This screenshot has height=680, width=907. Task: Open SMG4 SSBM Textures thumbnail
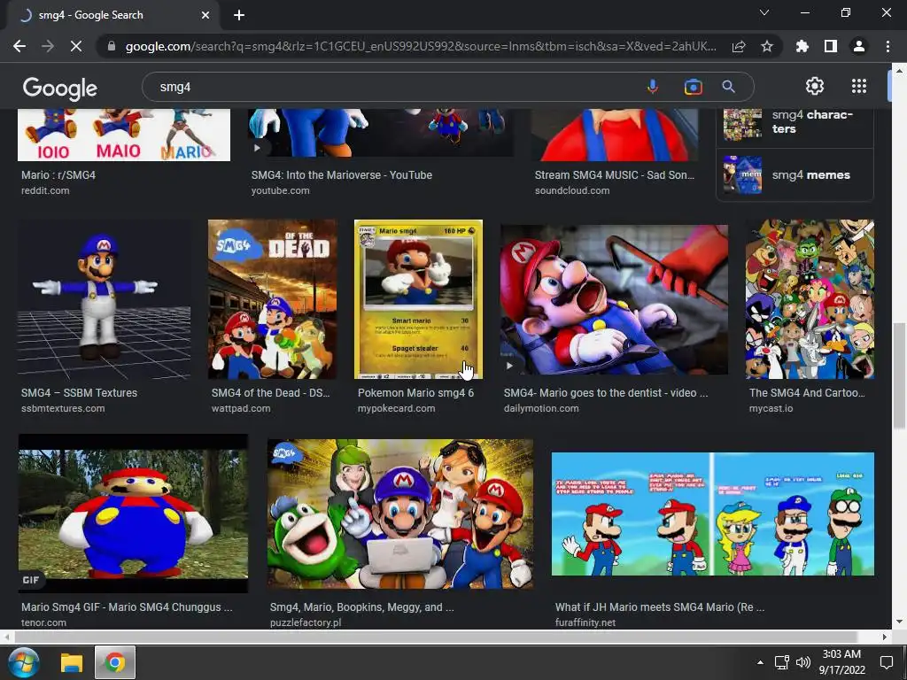pyautogui.click(x=105, y=299)
